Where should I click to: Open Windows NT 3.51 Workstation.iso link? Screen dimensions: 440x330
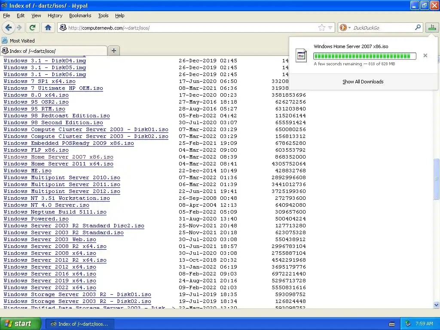[x=56, y=198]
